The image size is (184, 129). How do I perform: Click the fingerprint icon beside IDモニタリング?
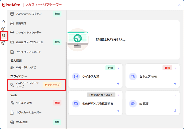pyautogui.click(x=12, y=68)
